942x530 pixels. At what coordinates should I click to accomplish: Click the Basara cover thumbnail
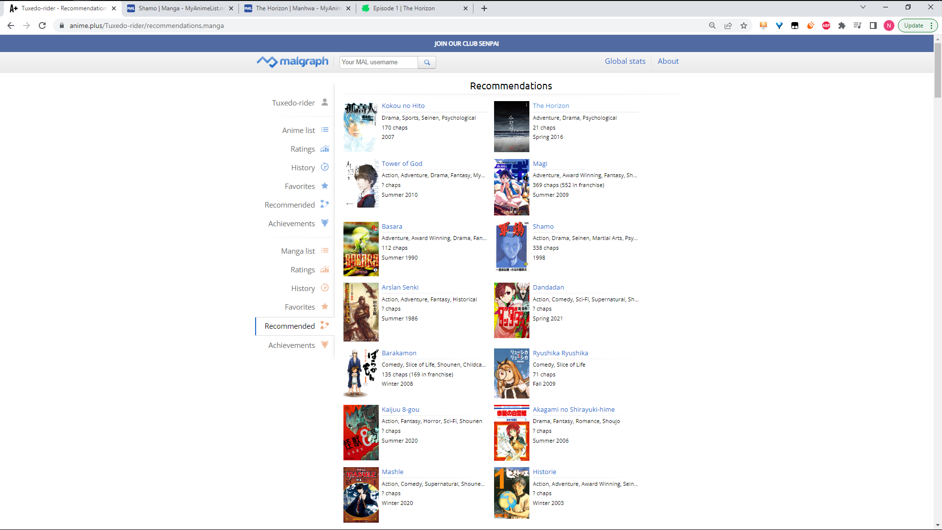pyautogui.click(x=361, y=249)
